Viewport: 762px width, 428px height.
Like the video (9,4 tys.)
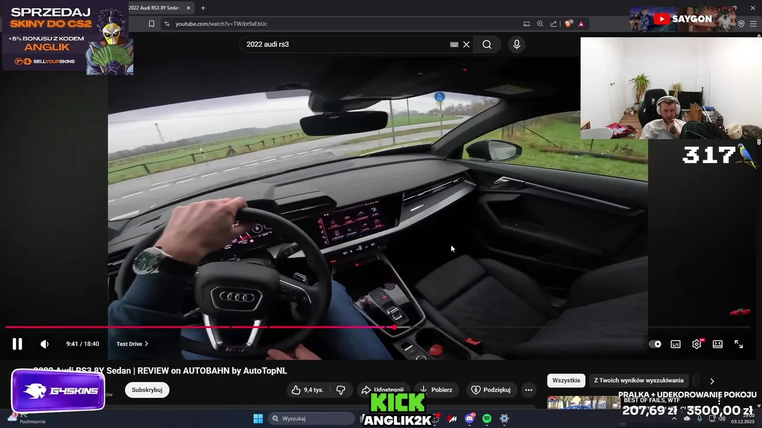[308, 390]
